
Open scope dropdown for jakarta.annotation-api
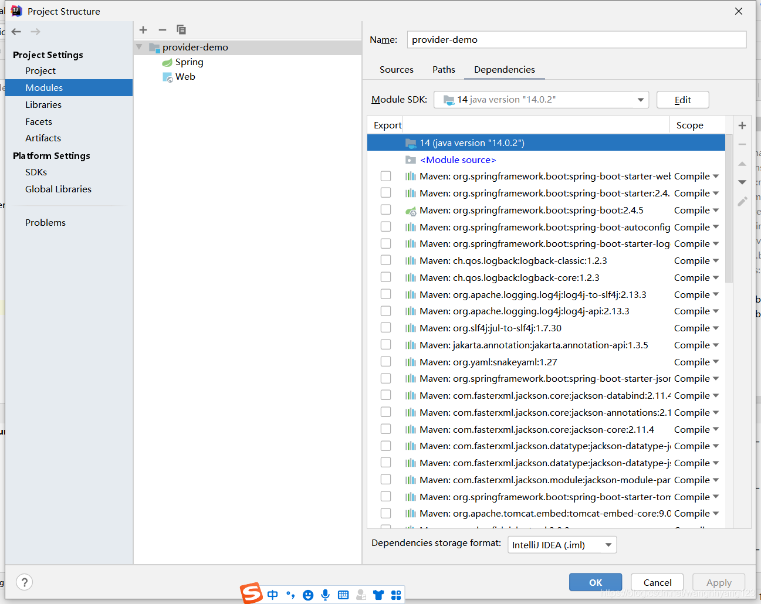[x=716, y=345]
